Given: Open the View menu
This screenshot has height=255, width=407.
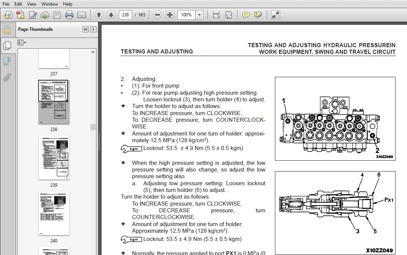Looking at the screenshot, I should [x=32, y=4].
